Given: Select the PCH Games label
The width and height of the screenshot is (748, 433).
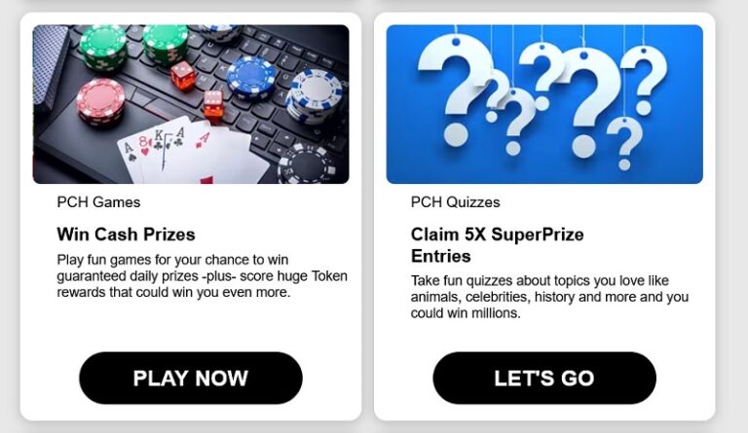Looking at the screenshot, I should 98,202.
